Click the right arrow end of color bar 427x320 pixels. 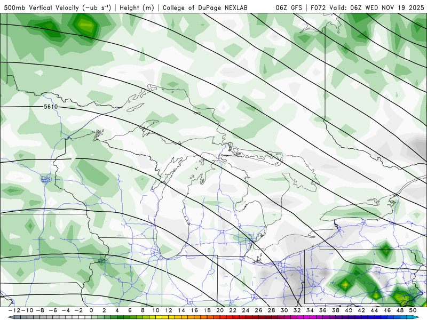417,317
